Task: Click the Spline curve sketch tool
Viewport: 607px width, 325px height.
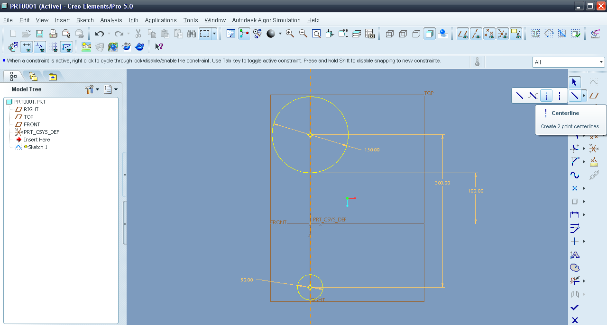Action: (575, 175)
